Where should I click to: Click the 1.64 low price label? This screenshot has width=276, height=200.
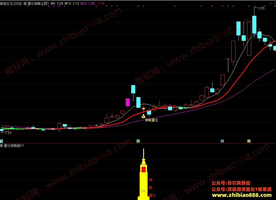point(8,133)
